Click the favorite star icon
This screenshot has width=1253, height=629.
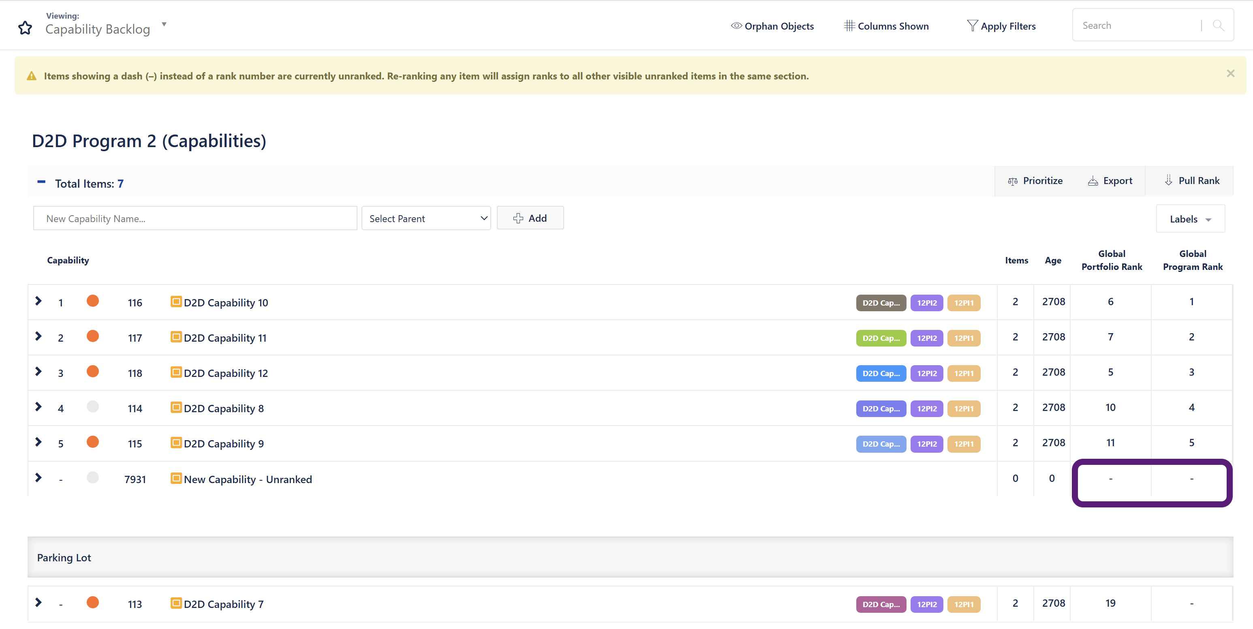pos(25,28)
